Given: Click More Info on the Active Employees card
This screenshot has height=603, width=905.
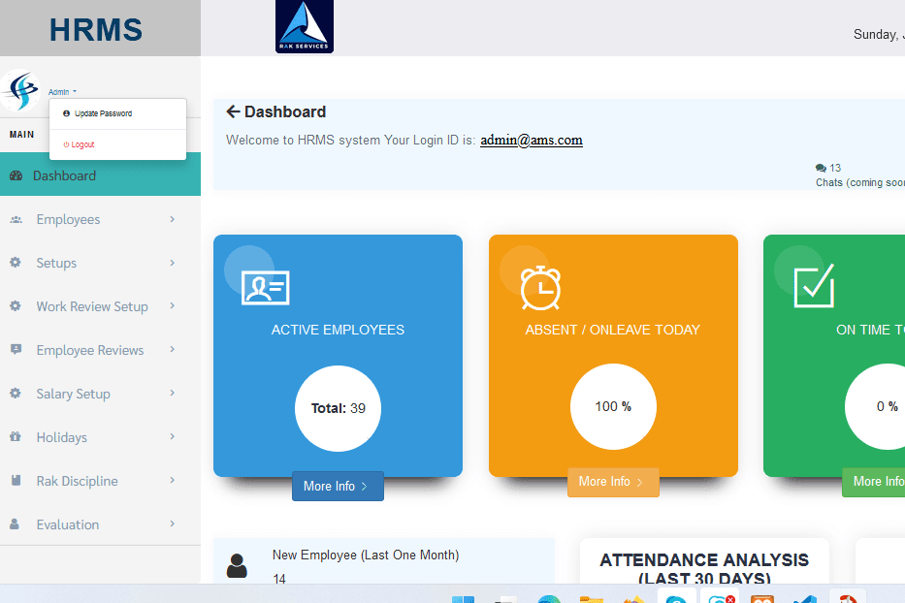Looking at the screenshot, I should click(337, 486).
